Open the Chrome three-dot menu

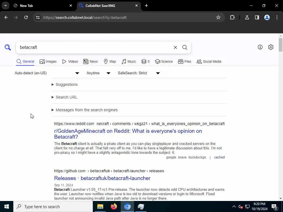[277, 17]
